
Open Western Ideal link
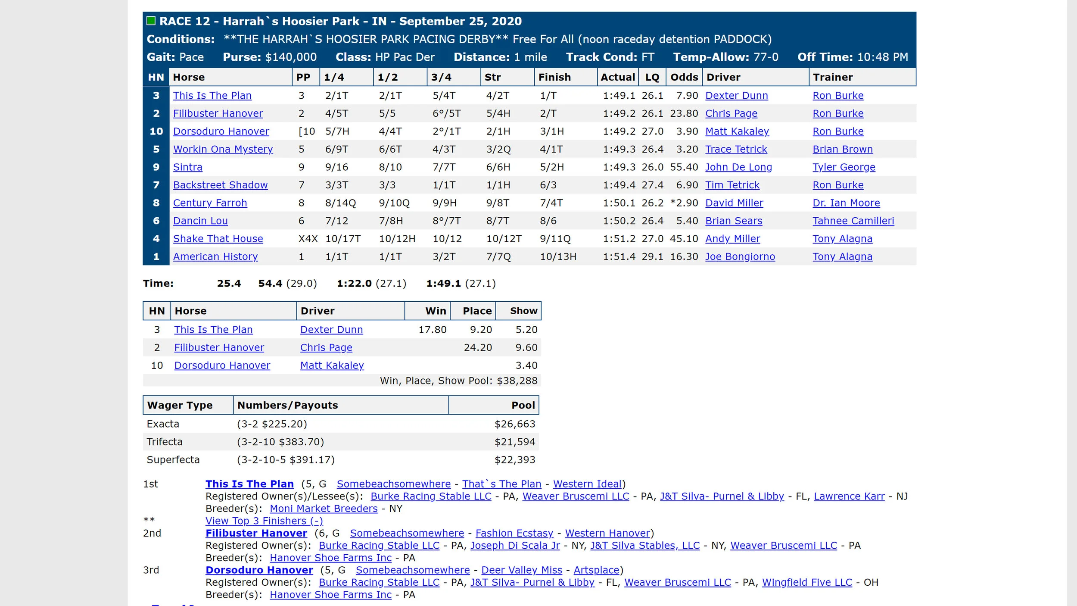[x=588, y=484]
